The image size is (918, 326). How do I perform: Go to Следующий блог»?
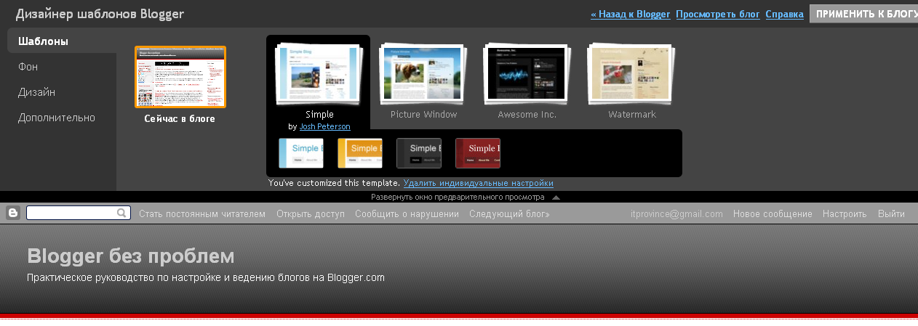pyautogui.click(x=509, y=214)
